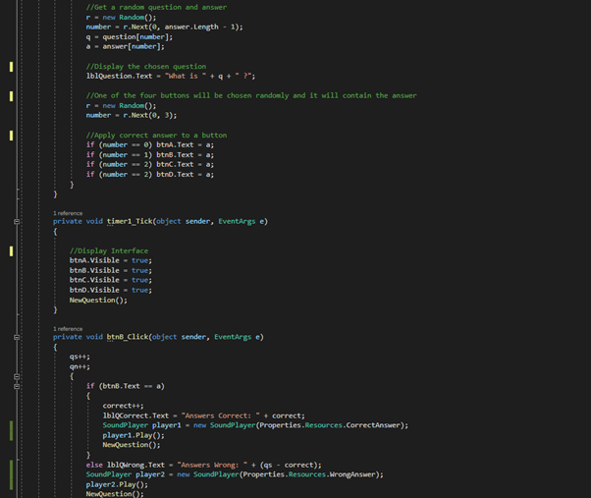This screenshot has width=591, height=498.
Task: Click the 'else lblQWrong.Text' line
Action: click(204, 465)
